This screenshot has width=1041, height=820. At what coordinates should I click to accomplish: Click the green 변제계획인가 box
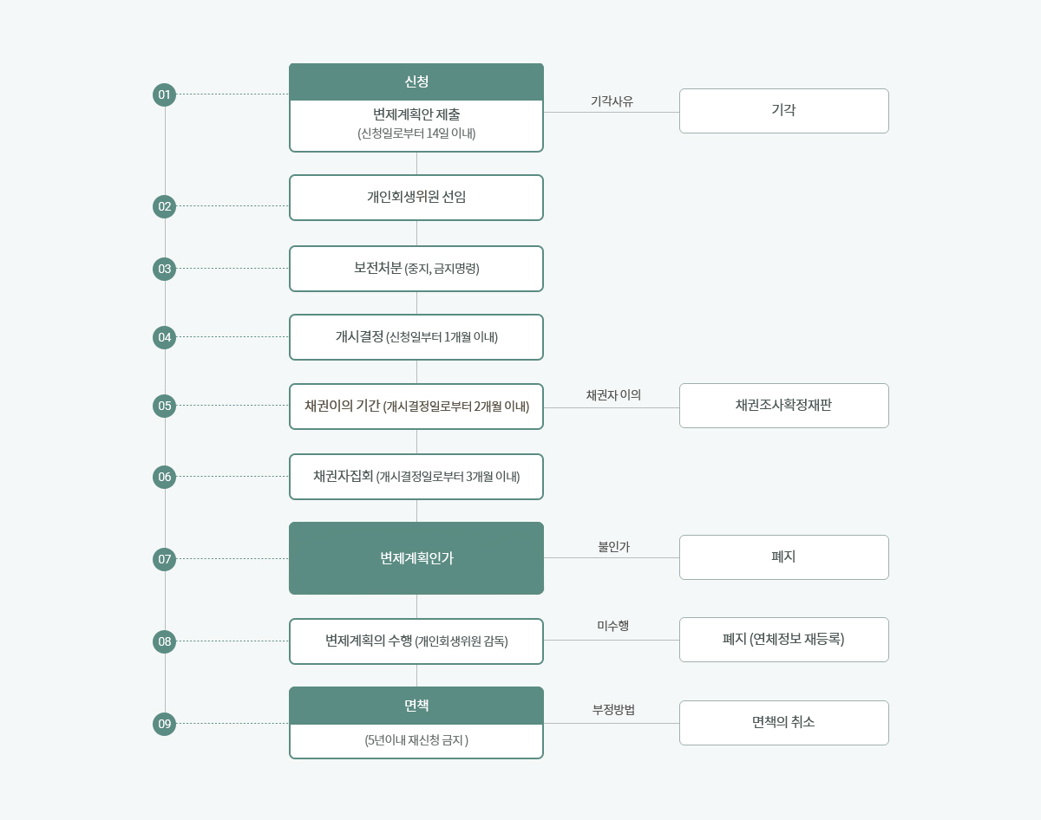(x=416, y=558)
